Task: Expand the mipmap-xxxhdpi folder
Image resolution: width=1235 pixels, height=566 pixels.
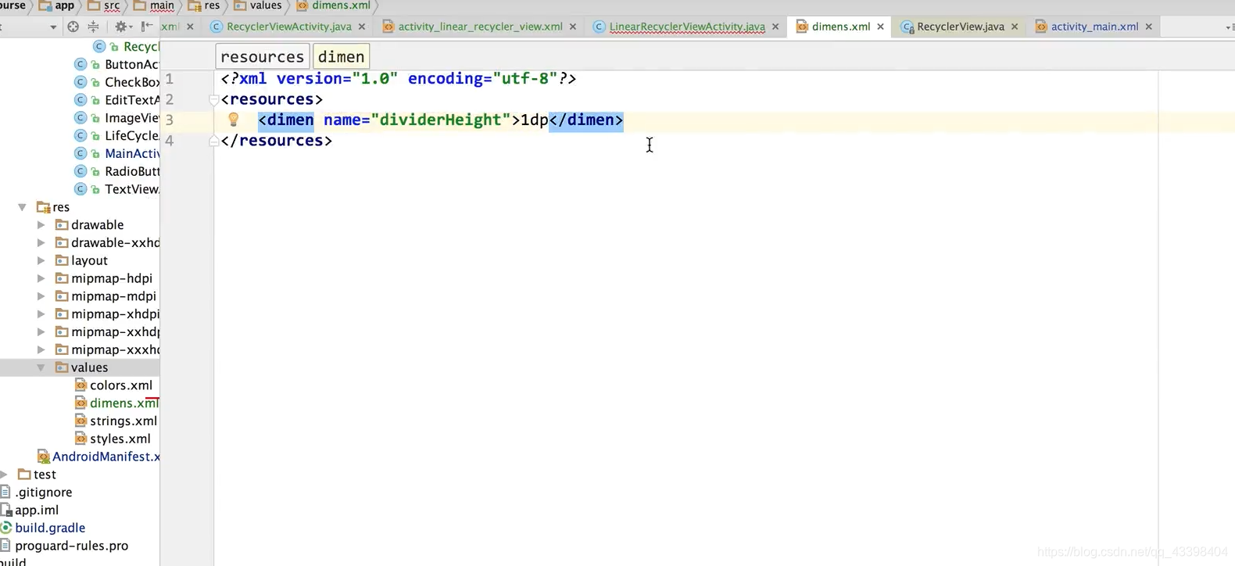Action: click(41, 349)
